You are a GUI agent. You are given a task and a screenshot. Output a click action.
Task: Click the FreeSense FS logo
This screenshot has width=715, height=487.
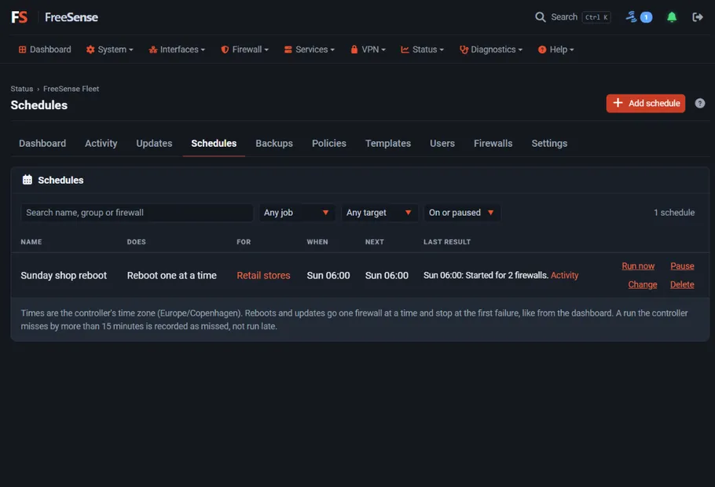coord(19,17)
